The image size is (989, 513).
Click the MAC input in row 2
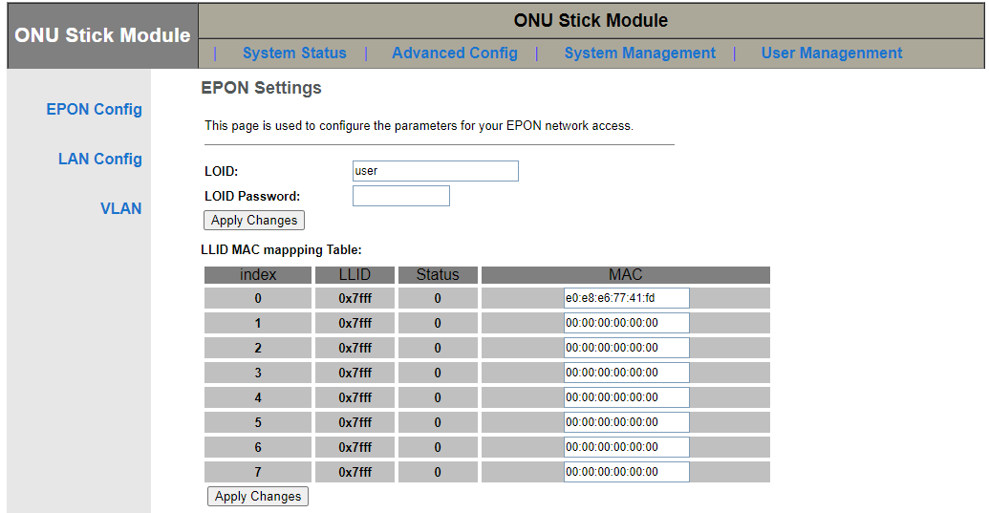[626, 348]
